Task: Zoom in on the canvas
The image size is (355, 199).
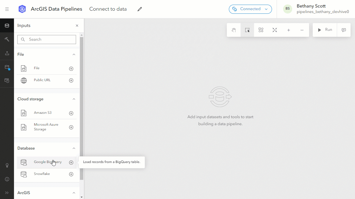Action: point(289,30)
